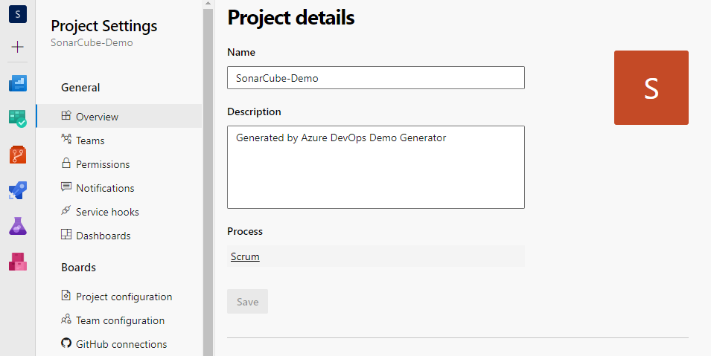Image resolution: width=711 pixels, height=356 pixels.
Task: Click the Dashboards grid icon
Action: (66, 234)
